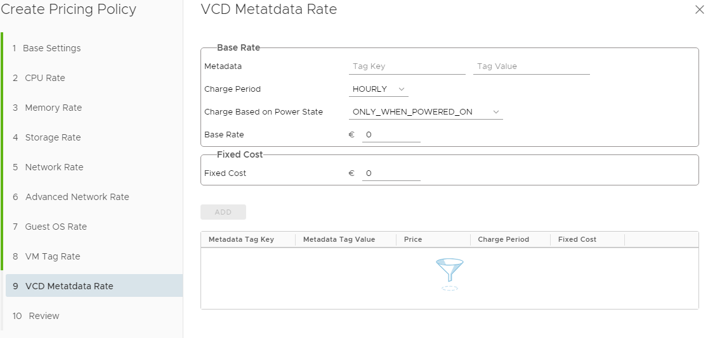Select the VM Tag Rate step
708x338 pixels.
coord(52,256)
